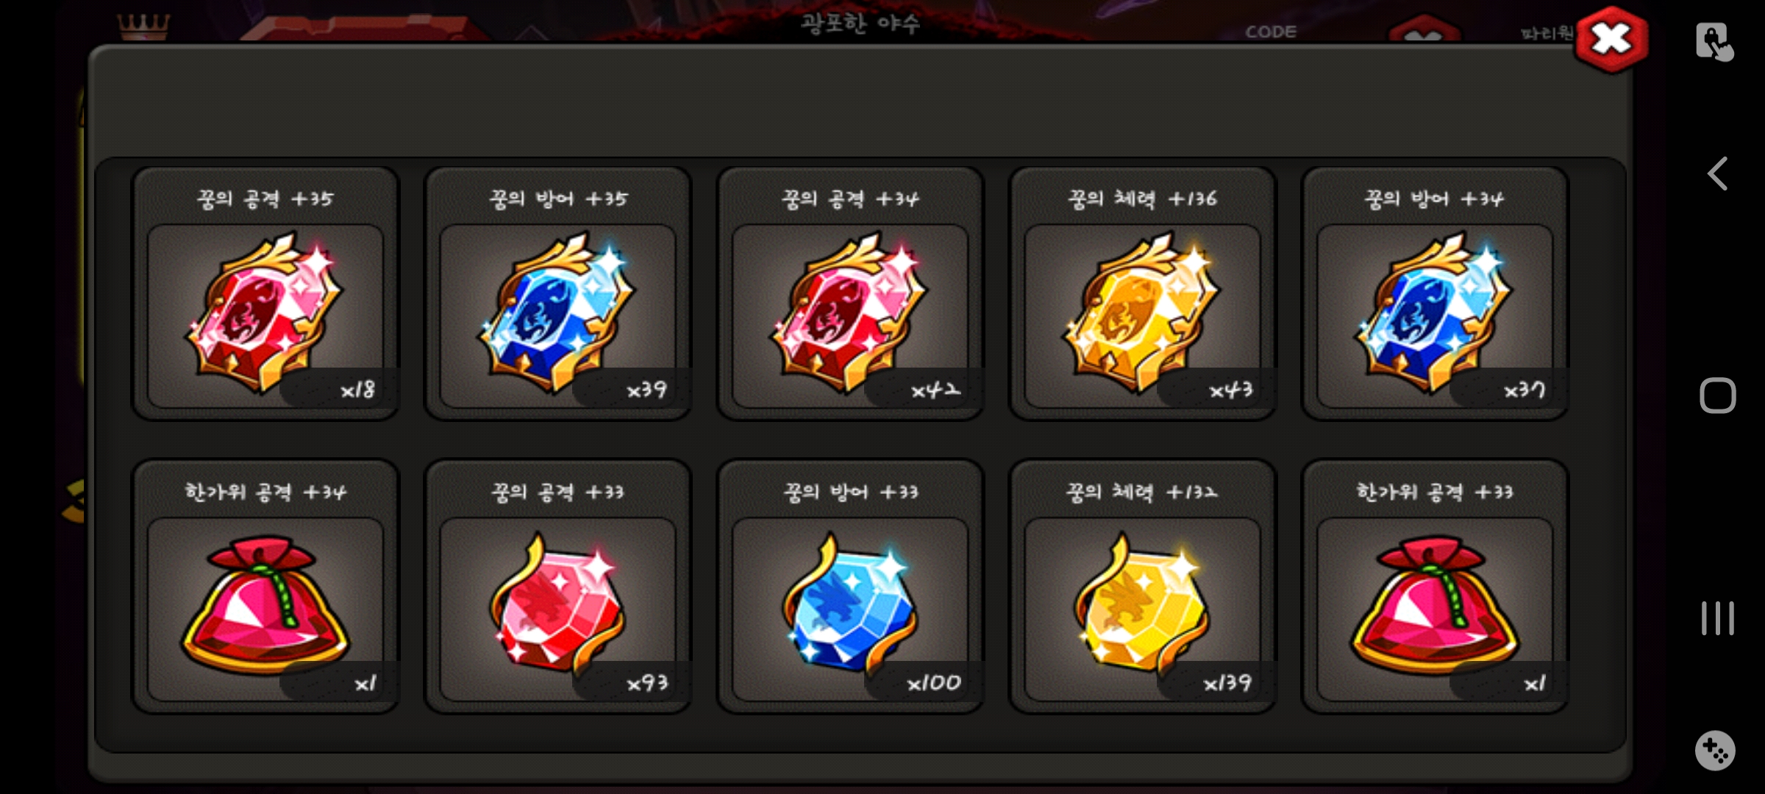Select the red 꿈의 공격 +33 gem
The width and height of the screenshot is (1765, 794).
click(x=557, y=587)
